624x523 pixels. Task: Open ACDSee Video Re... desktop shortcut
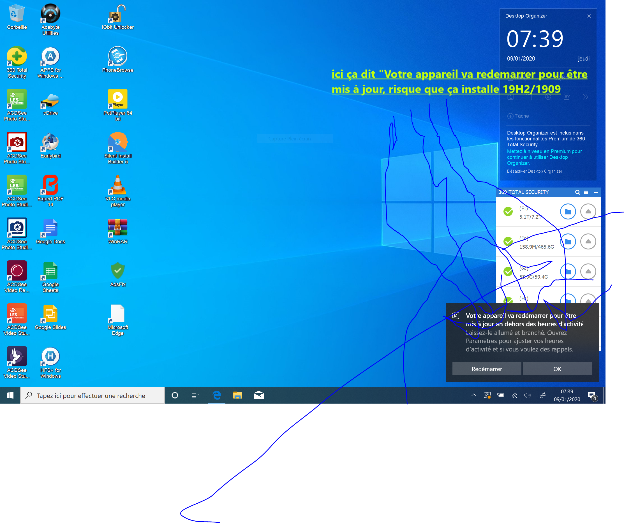click(17, 277)
